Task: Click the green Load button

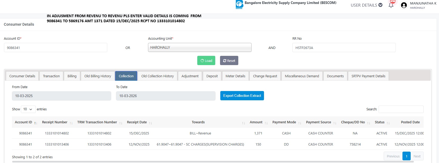Action: pyautogui.click(x=206, y=61)
